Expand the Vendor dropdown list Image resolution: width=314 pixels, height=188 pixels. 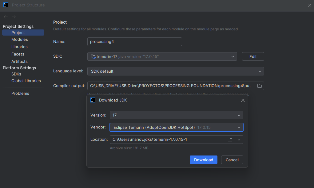[177, 128]
